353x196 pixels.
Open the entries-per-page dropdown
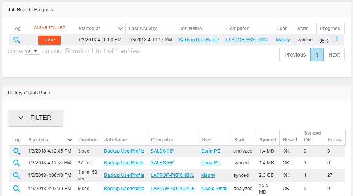coord(32,51)
